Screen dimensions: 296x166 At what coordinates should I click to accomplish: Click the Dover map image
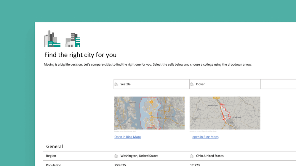tap(225, 113)
